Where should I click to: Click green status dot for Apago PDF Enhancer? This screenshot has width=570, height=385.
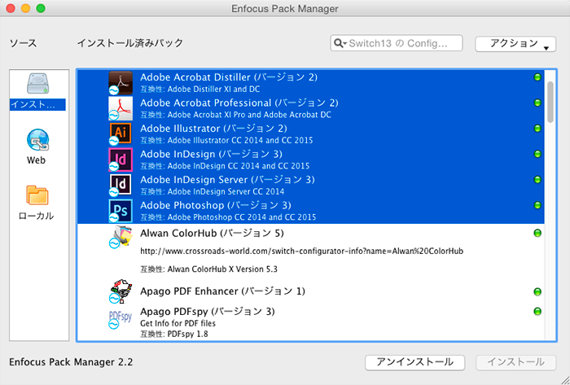tap(537, 291)
